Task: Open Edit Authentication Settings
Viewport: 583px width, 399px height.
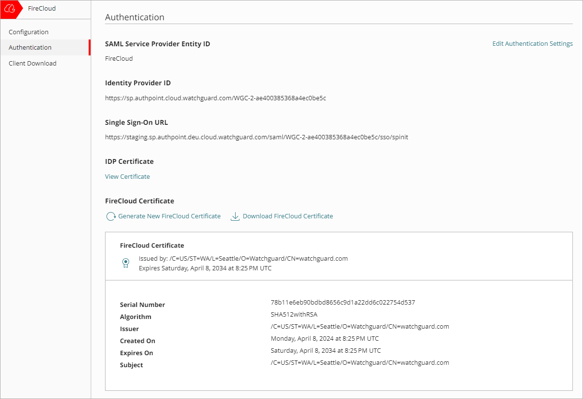Action: (x=532, y=43)
